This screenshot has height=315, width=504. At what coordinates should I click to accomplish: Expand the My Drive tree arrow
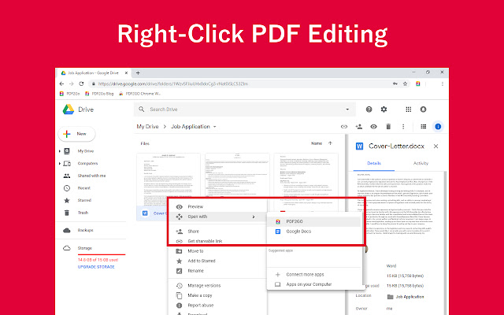click(x=60, y=151)
